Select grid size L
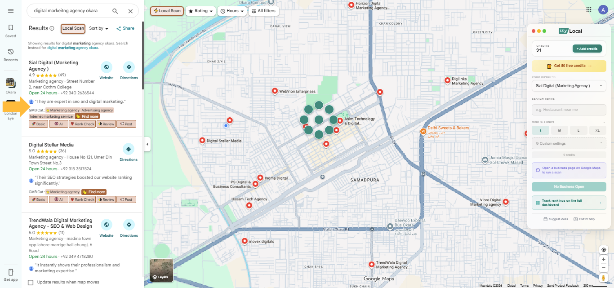Image resolution: width=614 pixels, height=288 pixels. coord(578,130)
